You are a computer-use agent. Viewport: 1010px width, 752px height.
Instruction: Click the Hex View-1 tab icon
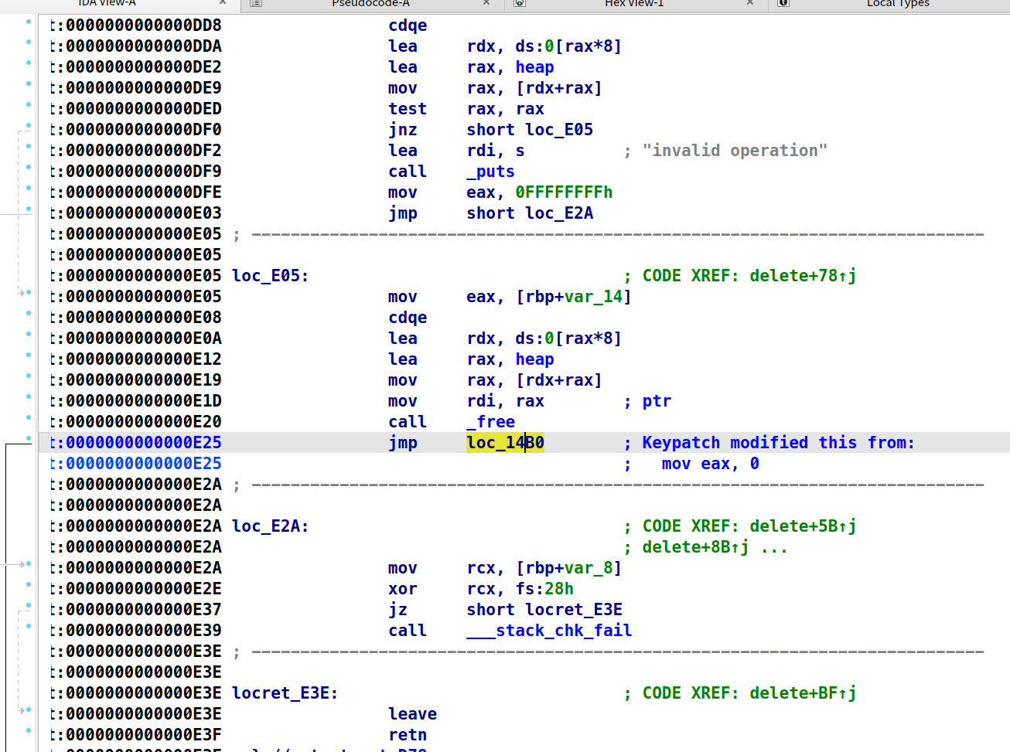click(x=519, y=4)
